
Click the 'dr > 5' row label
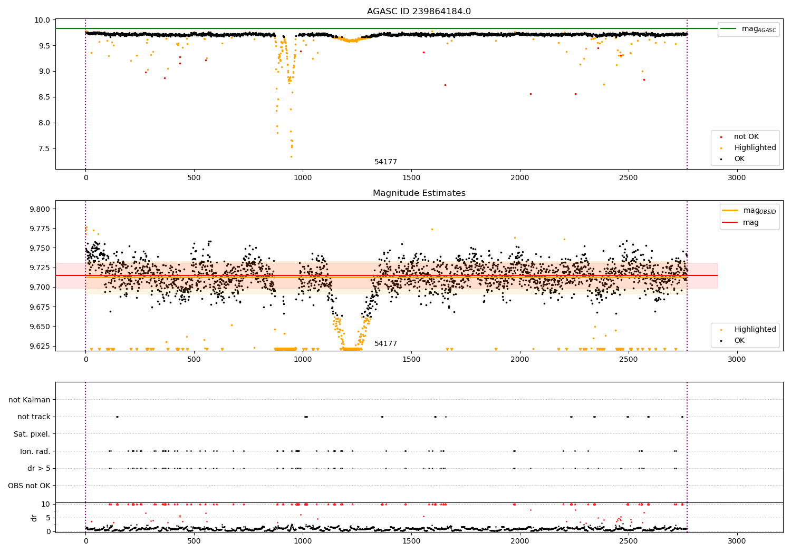39,468
